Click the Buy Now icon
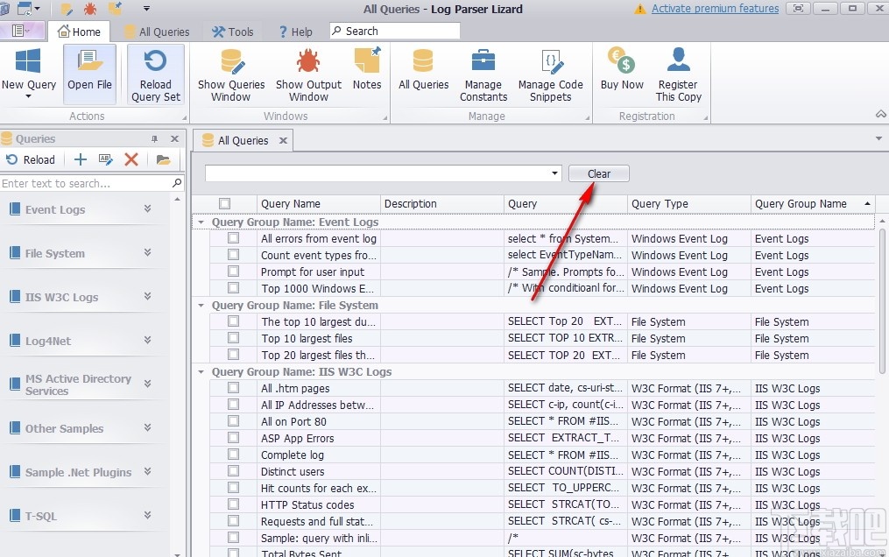Screen dimensions: 889x557 [x=621, y=60]
